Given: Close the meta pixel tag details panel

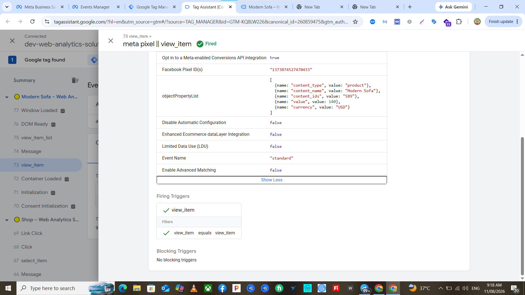Looking at the screenshot, I should point(111,41).
